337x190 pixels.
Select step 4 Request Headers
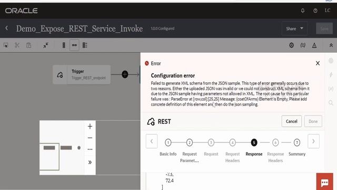coord(232,142)
